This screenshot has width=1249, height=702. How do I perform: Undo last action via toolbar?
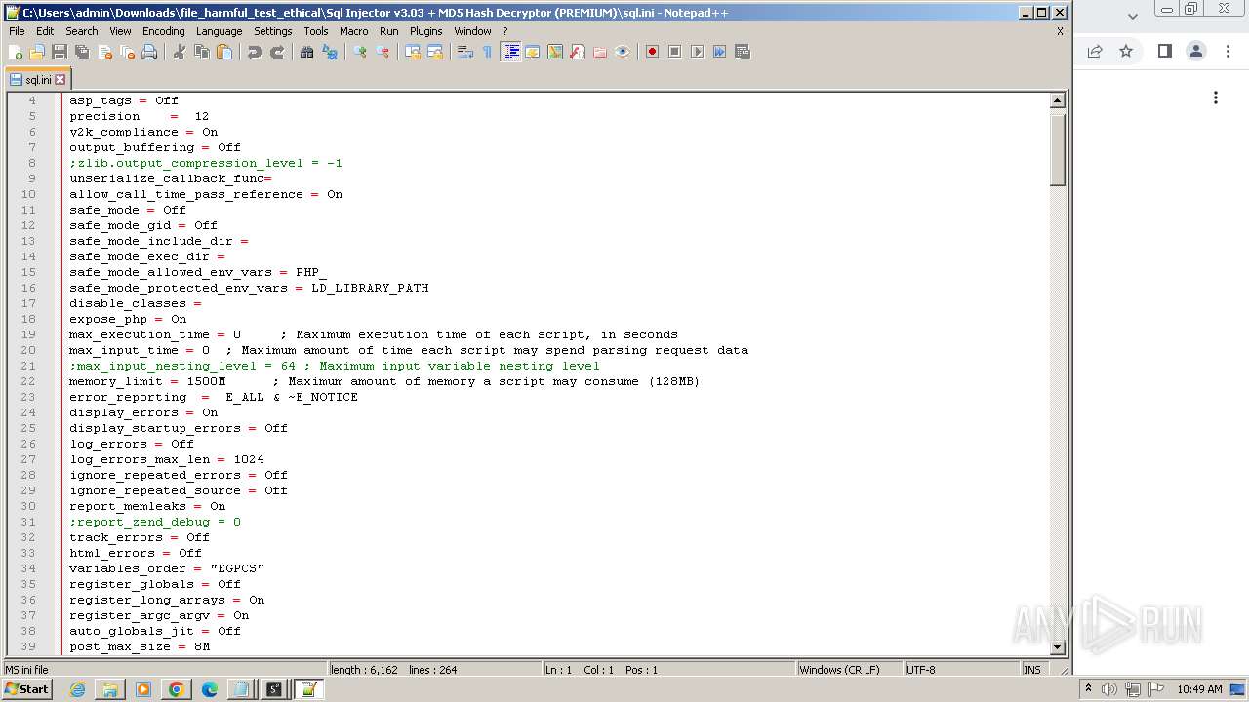point(255,52)
